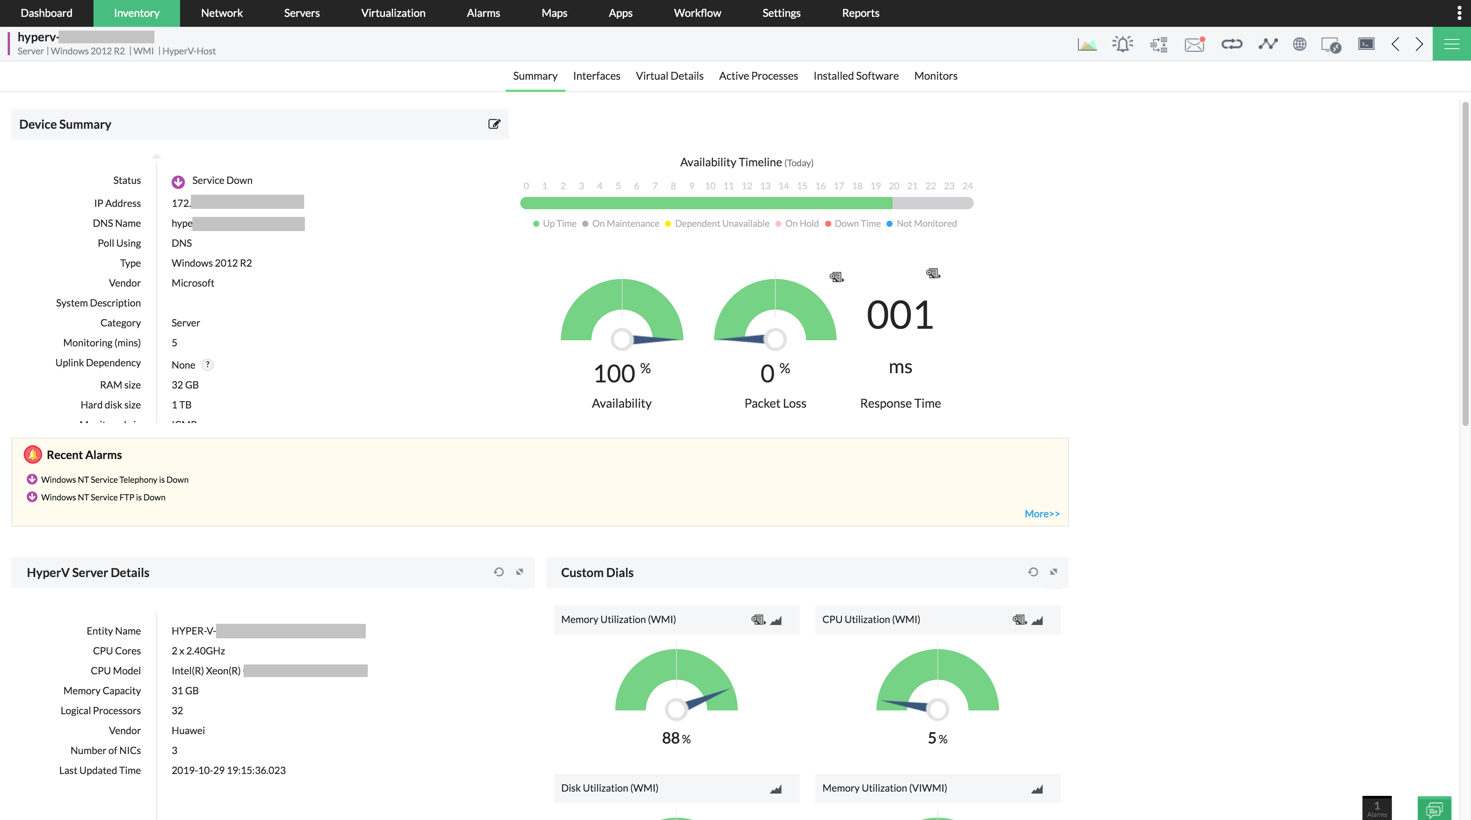The image size is (1471, 820).
Task: Click the trace route graph icon
Action: click(x=1268, y=44)
